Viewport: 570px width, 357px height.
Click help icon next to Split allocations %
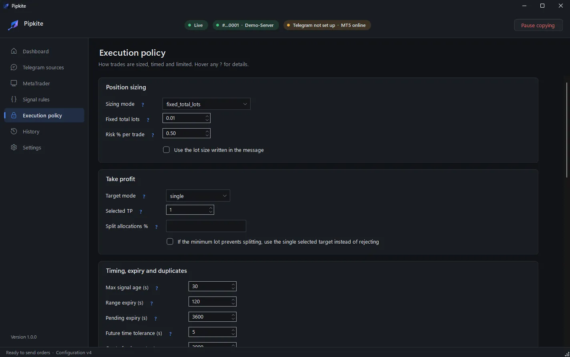157,227
